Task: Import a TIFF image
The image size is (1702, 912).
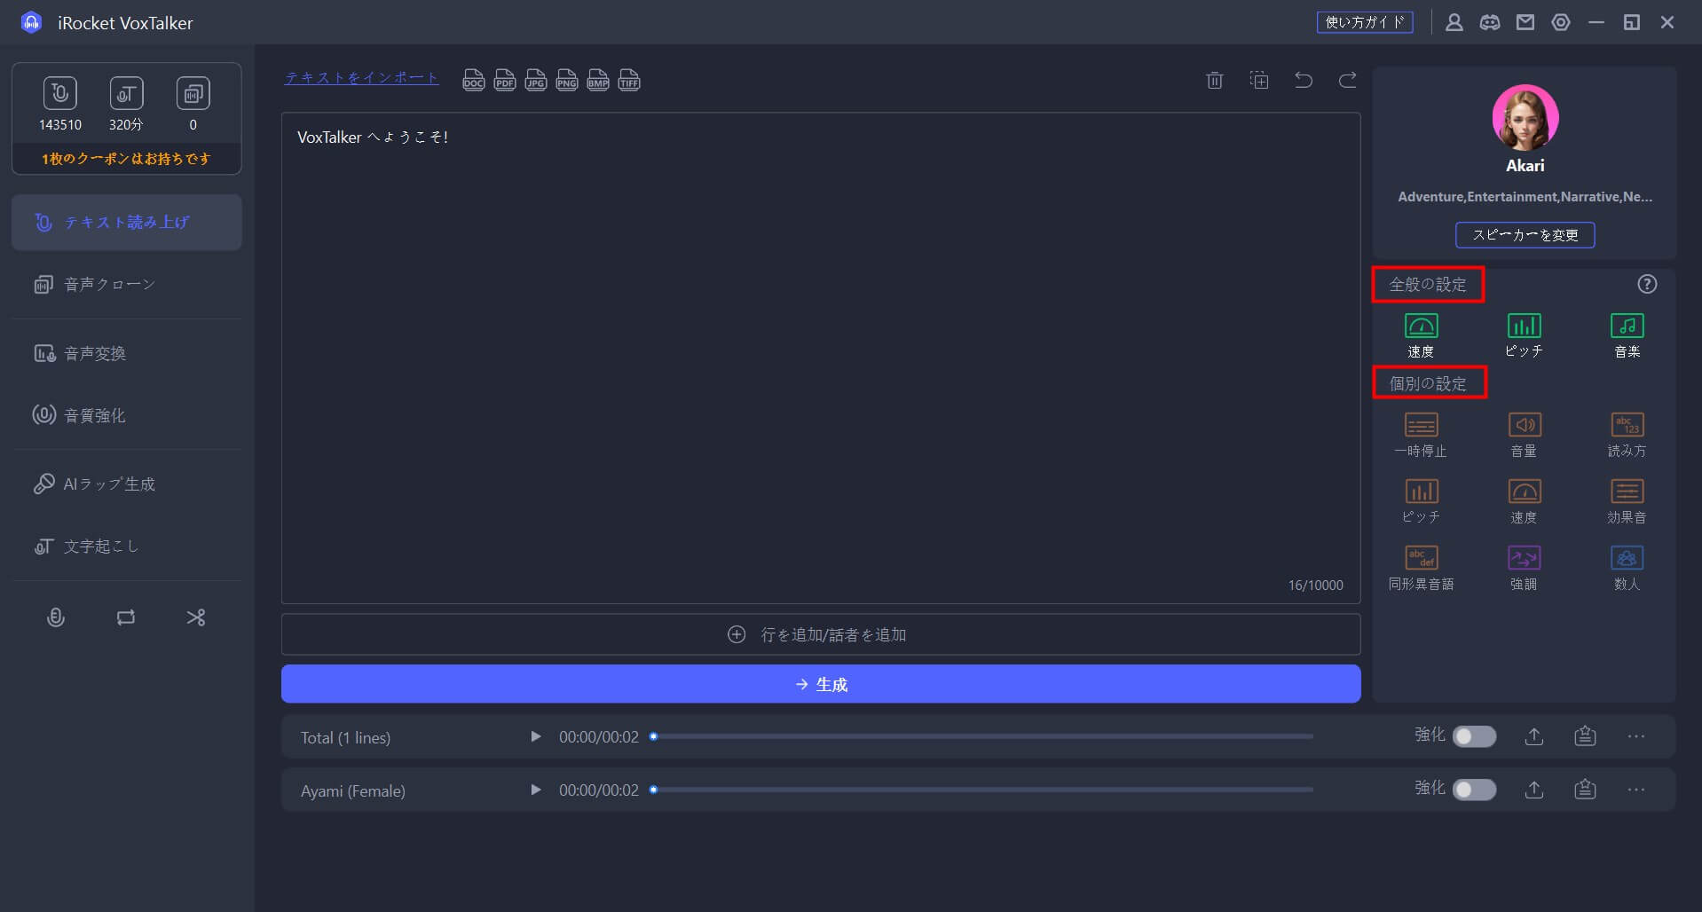Action: coord(629,81)
